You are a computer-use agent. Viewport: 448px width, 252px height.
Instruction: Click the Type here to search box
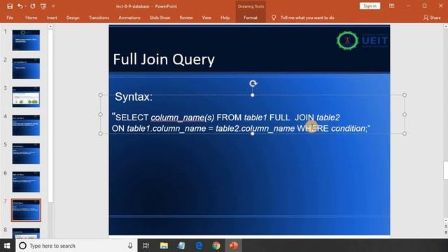pos(76,246)
